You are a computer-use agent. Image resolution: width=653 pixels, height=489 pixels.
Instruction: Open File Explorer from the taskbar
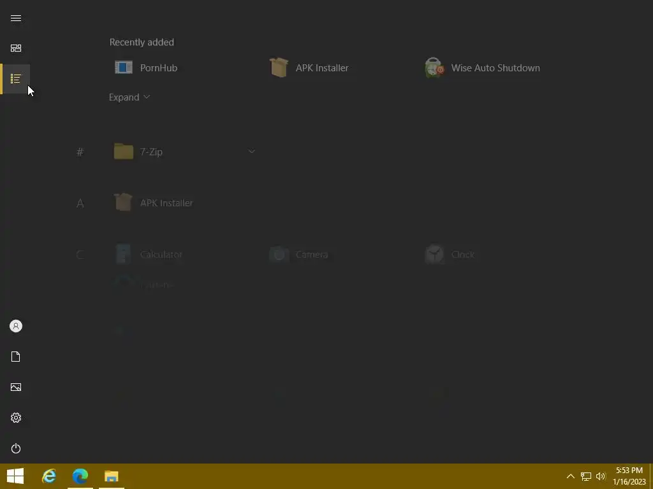[112, 476]
